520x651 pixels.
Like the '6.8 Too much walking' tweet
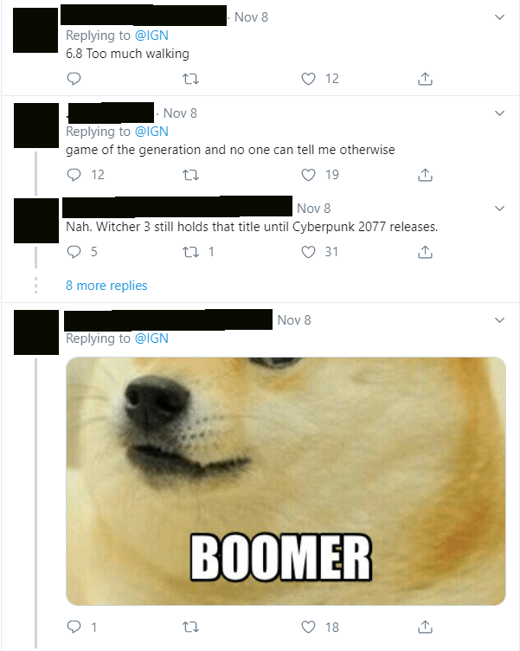tap(308, 79)
